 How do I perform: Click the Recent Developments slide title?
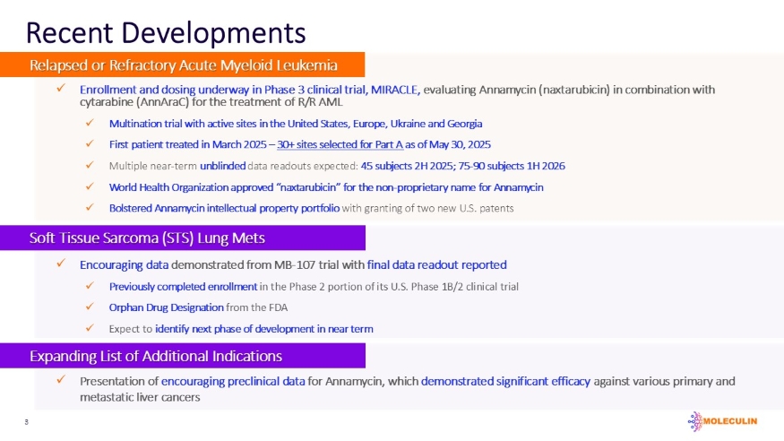click(x=166, y=32)
